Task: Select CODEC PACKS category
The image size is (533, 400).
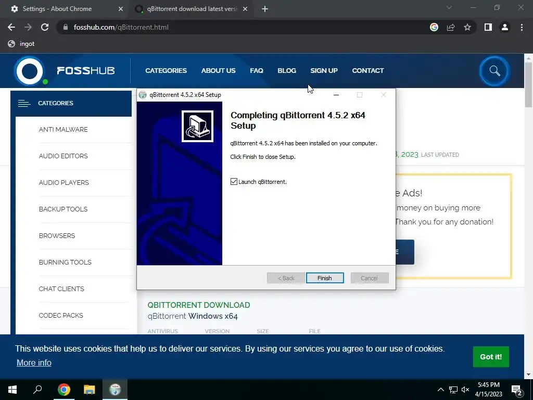Action: point(61,315)
